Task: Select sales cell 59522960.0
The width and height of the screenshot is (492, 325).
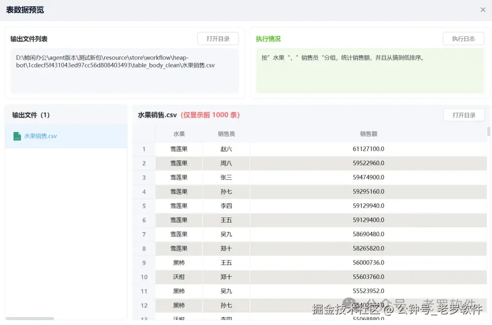Action: click(x=369, y=163)
